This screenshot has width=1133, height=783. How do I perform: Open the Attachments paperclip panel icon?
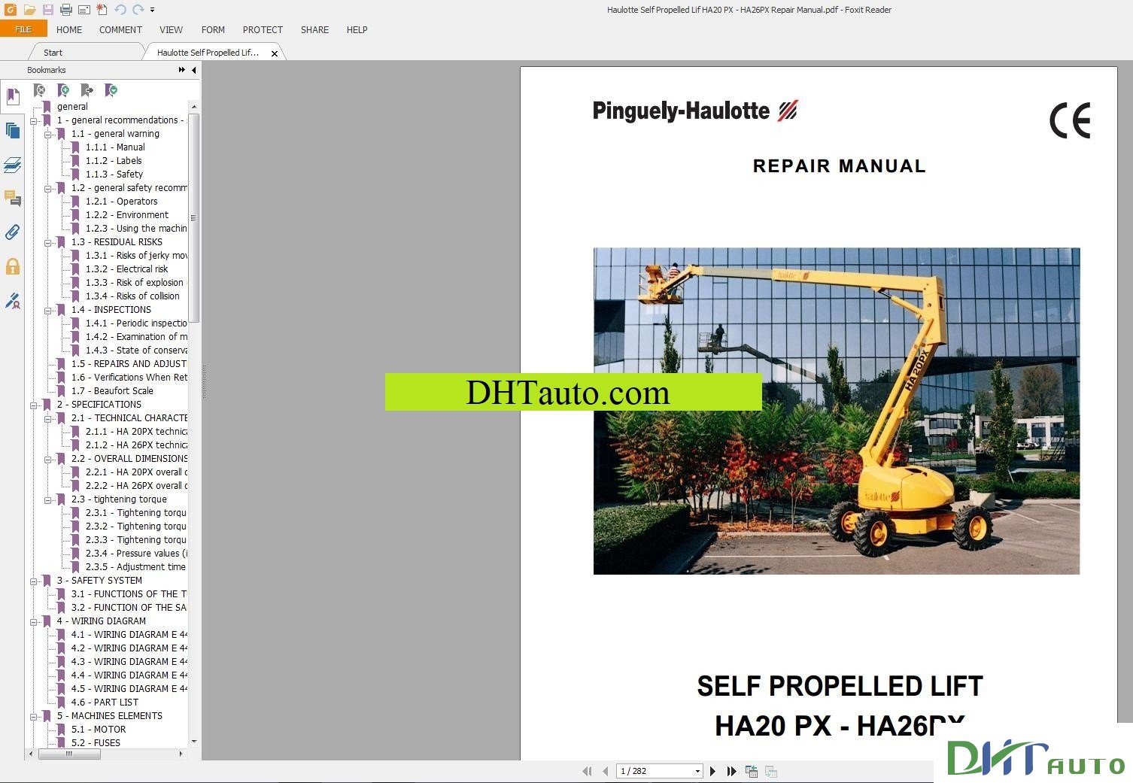click(x=13, y=232)
